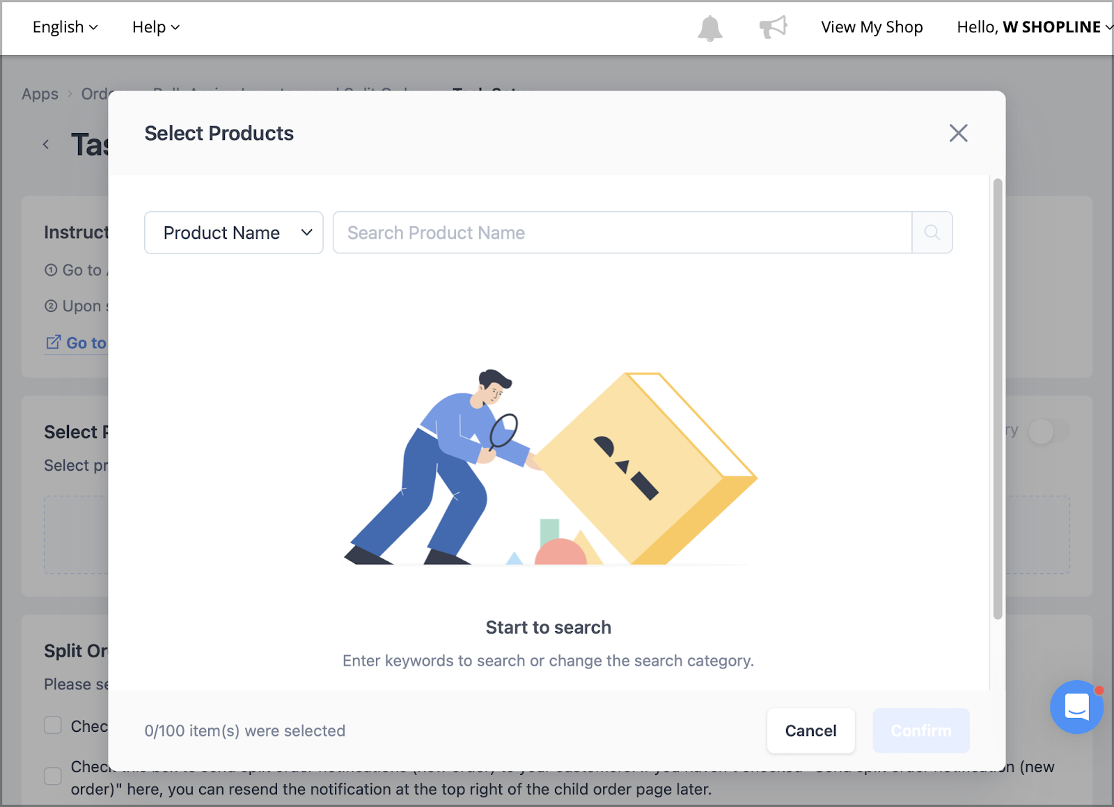
Task: Open the View My Shop link
Action: [872, 27]
